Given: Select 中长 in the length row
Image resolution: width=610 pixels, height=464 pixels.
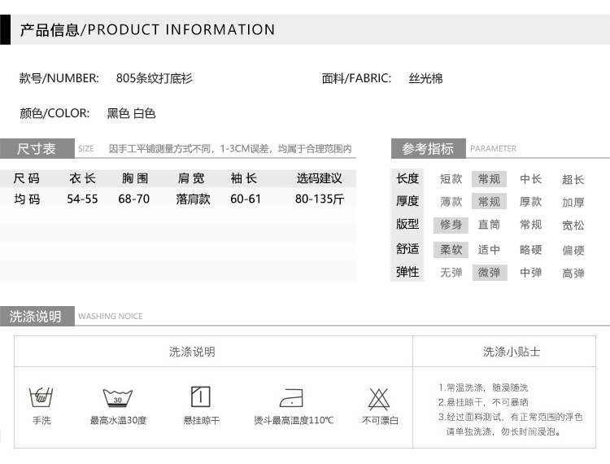Looking at the screenshot, I should click(530, 179).
